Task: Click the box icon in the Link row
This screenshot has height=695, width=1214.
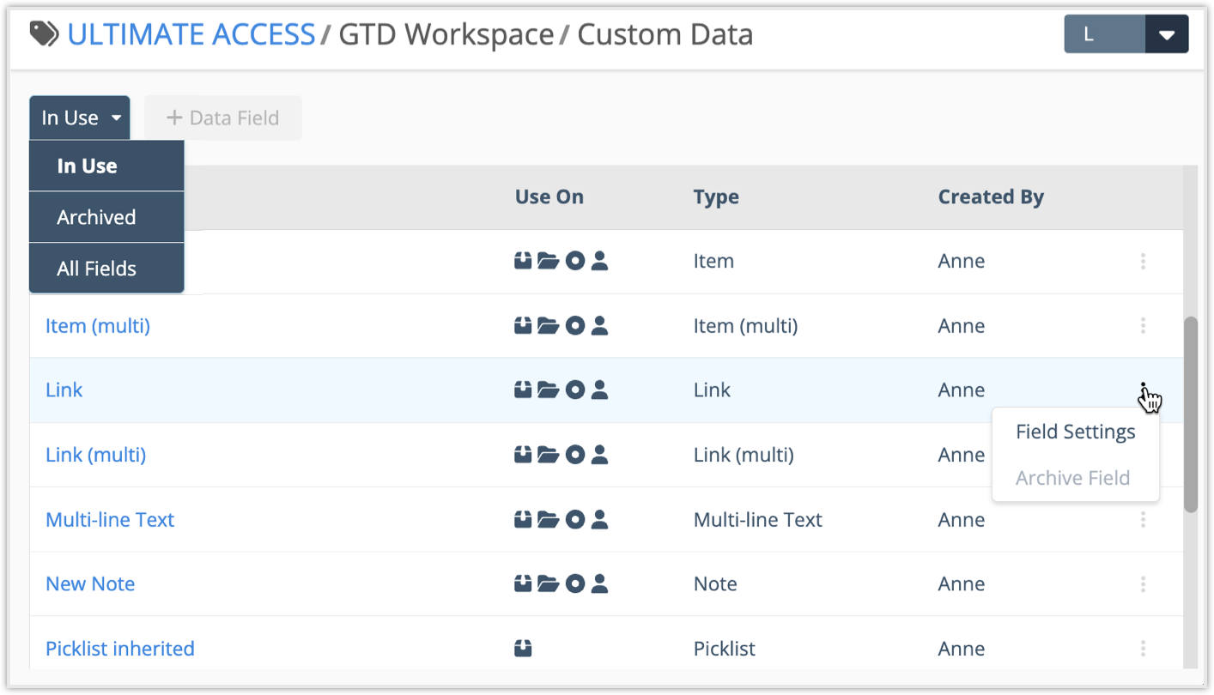Action: [522, 390]
